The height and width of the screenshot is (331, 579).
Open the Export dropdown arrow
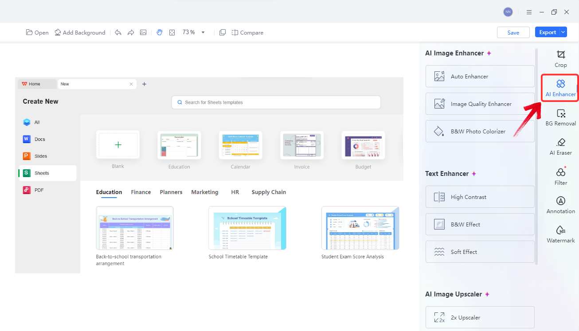563,32
